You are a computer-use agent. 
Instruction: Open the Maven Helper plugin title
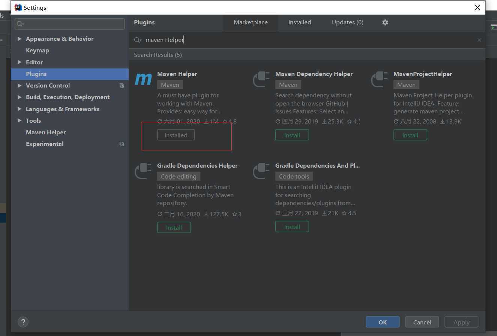coord(177,74)
